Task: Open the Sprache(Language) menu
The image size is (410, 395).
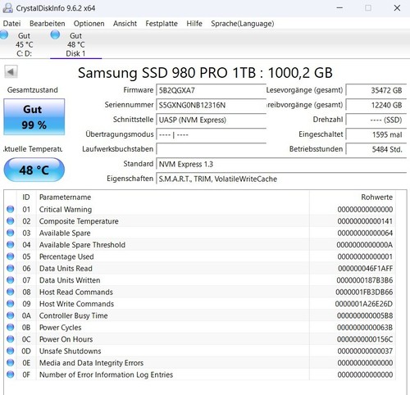Action: 243,24
